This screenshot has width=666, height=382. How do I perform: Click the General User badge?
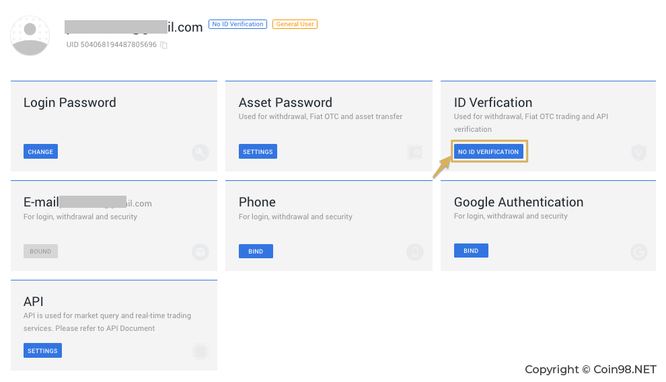[x=295, y=24]
